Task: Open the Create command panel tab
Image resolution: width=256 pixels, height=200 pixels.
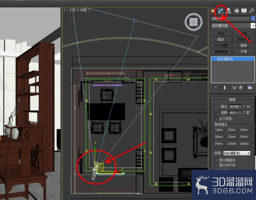Action: 213,11
